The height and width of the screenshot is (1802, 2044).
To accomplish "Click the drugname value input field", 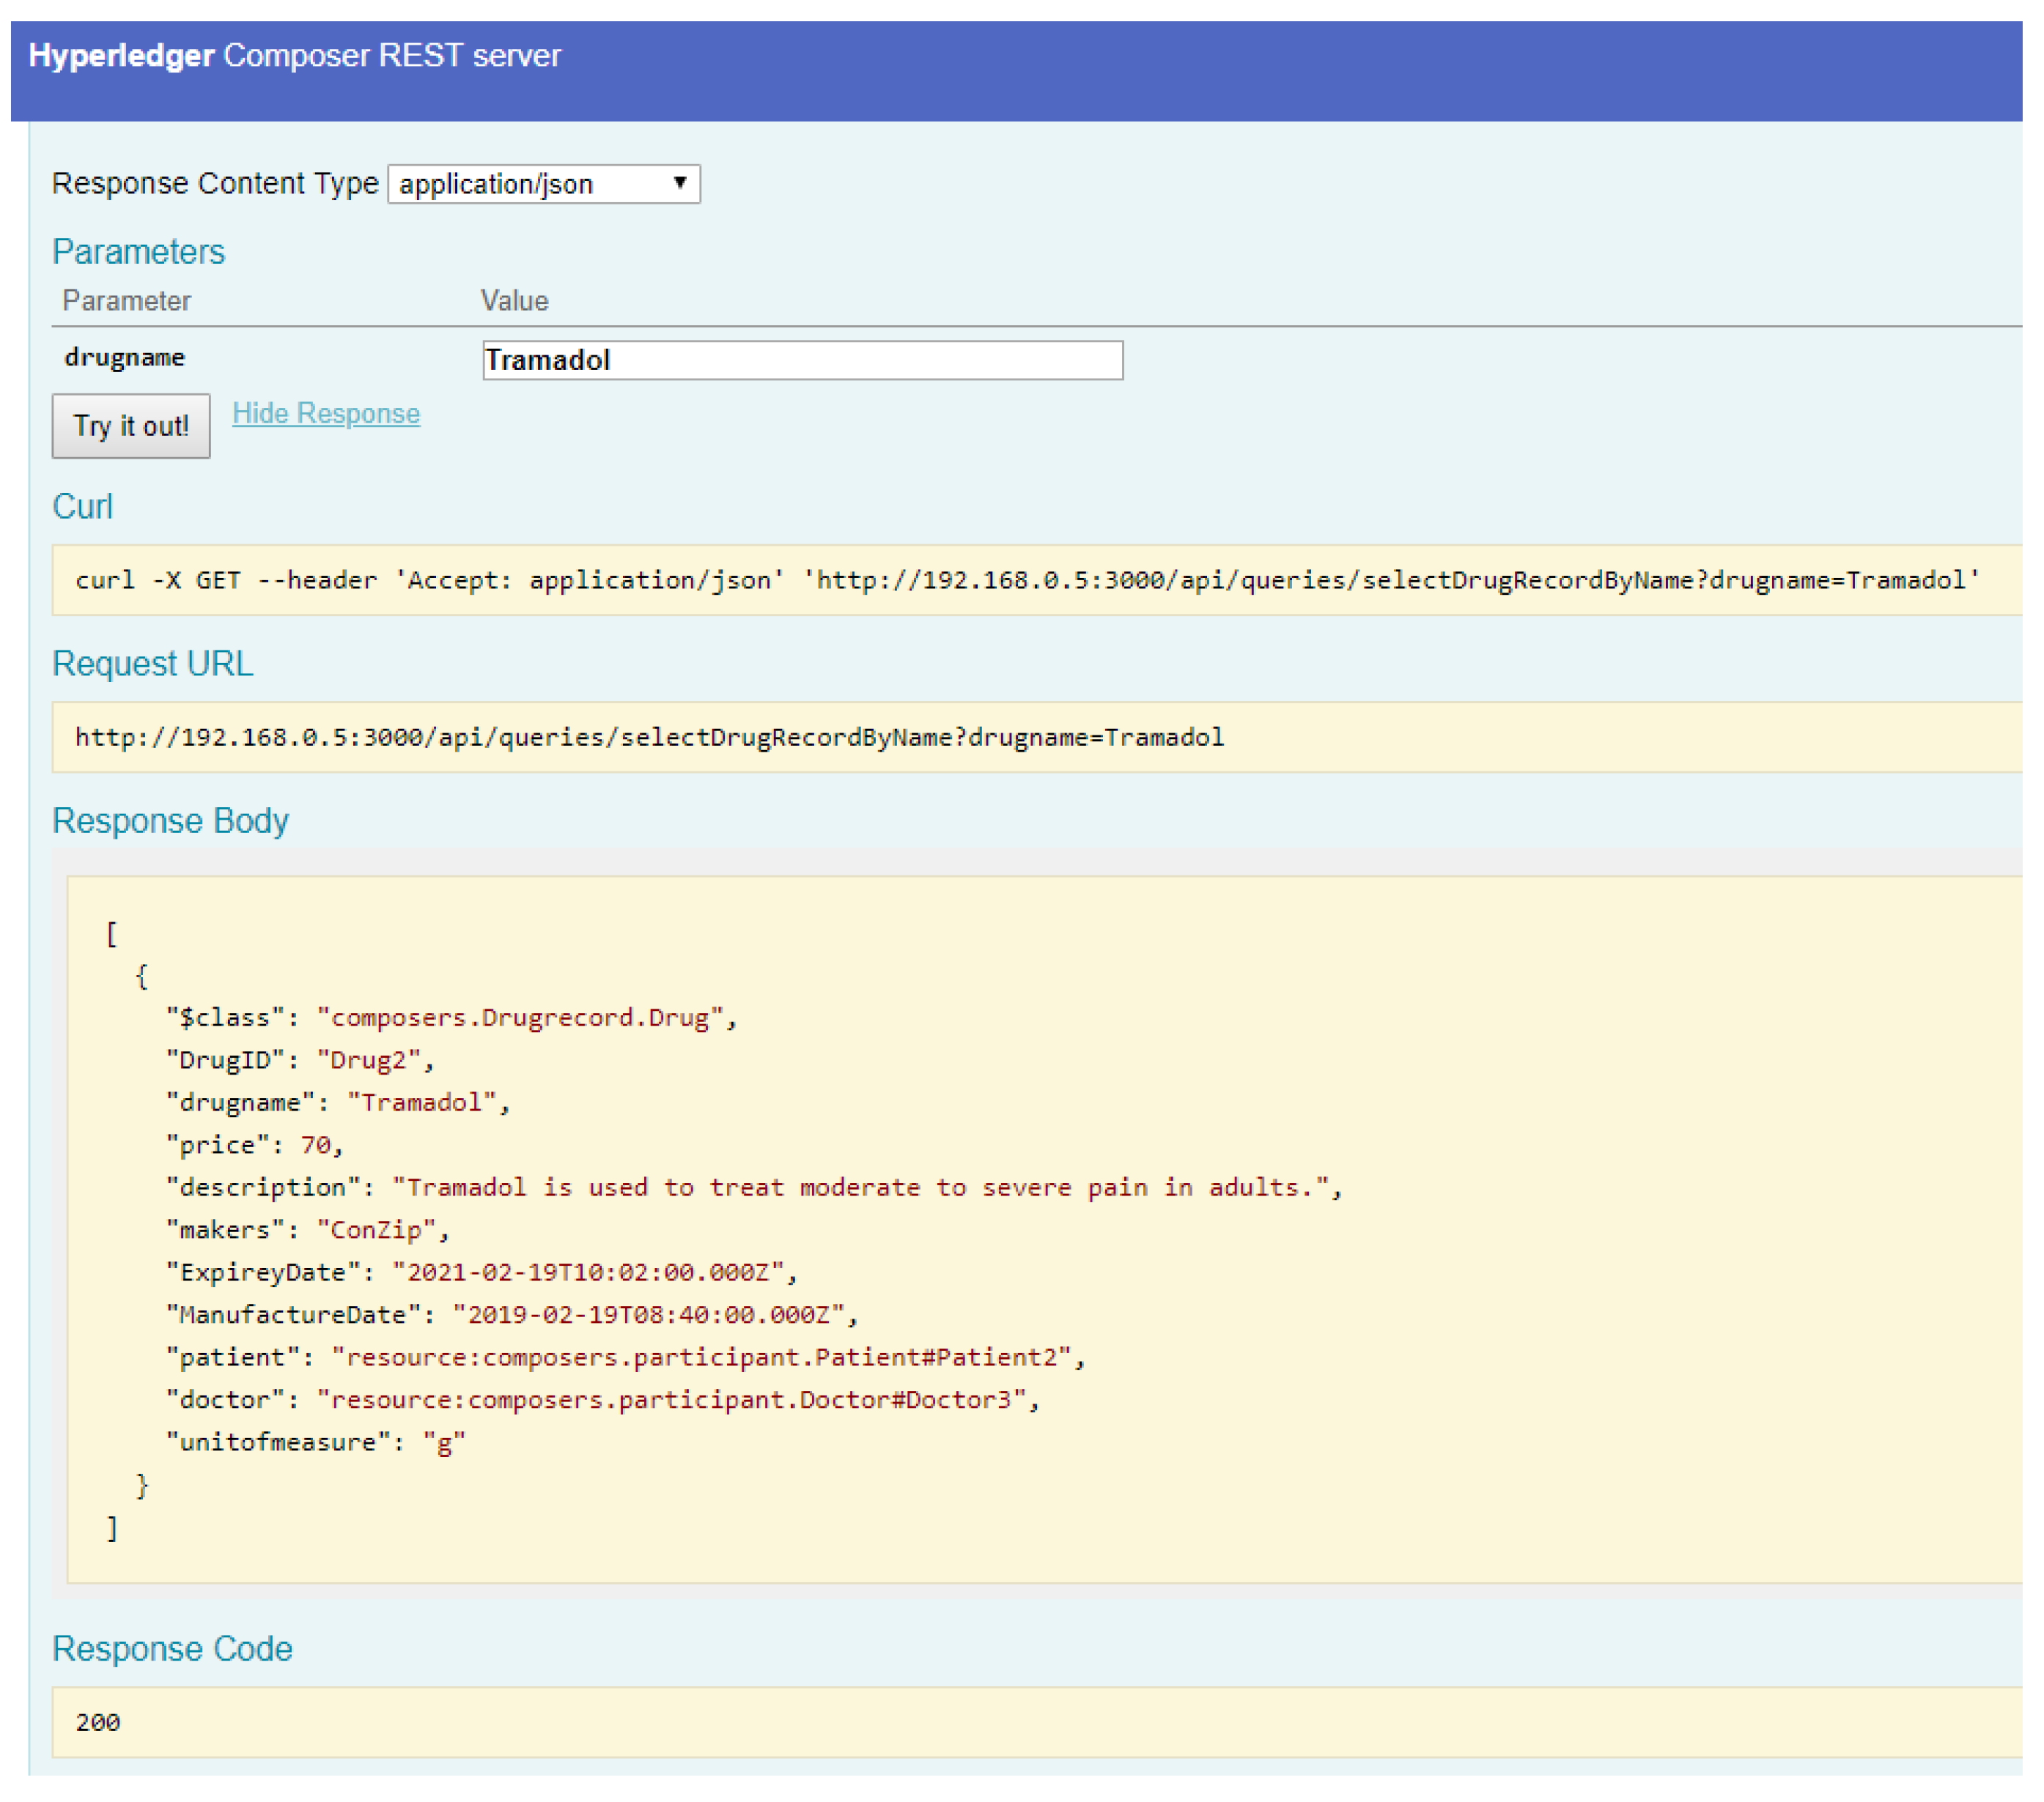I will (x=803, y=360).
